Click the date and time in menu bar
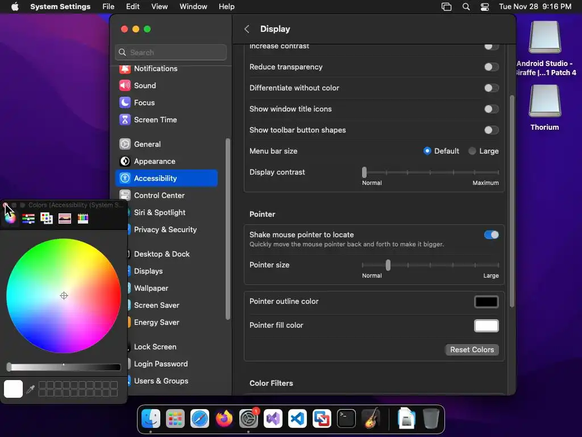The height and width of the screenshot is (437, 582). click(x=535, y=7)
